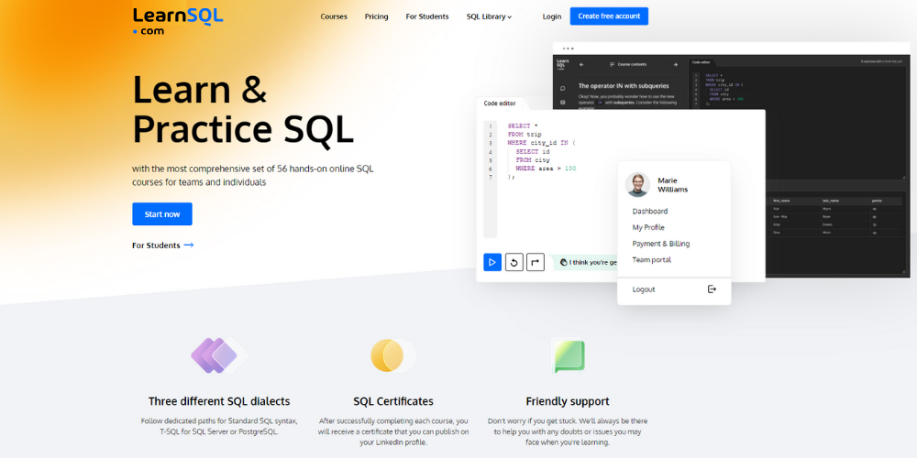Click the reset code circular arrow icon
The width and height of the screenshot is (917, 458).
coord(514,262)
